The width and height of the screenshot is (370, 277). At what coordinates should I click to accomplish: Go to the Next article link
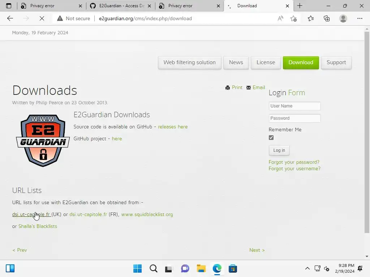[257, 250]
